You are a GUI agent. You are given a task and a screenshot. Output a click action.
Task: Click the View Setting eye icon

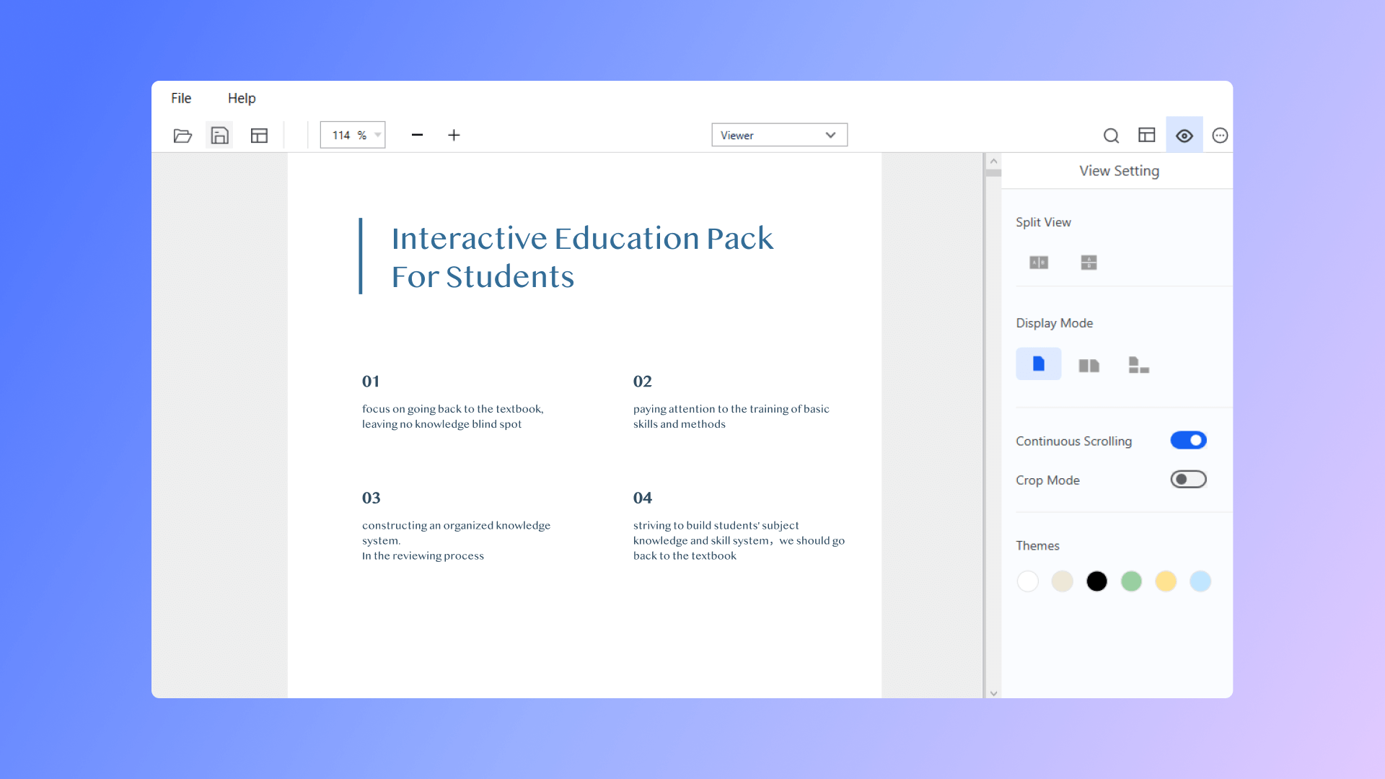tap(1184, 135)
